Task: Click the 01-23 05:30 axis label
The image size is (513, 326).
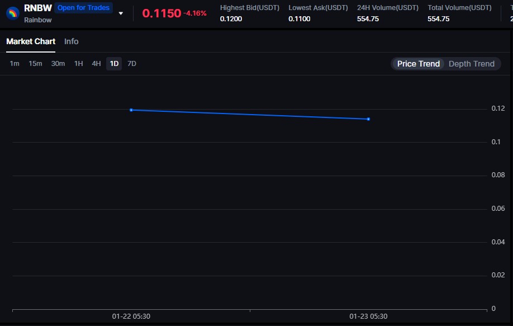Action: click(x=369, y=316)
